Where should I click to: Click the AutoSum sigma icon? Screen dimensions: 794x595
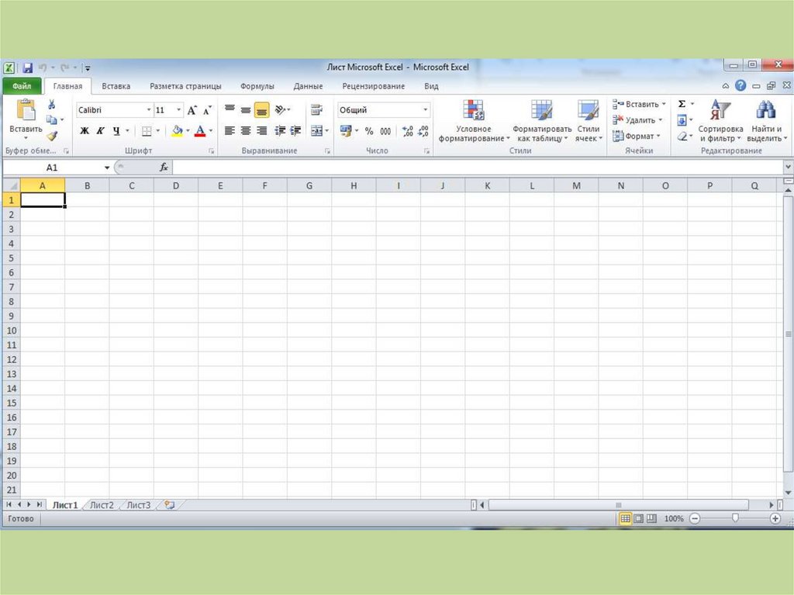[682, 104]
